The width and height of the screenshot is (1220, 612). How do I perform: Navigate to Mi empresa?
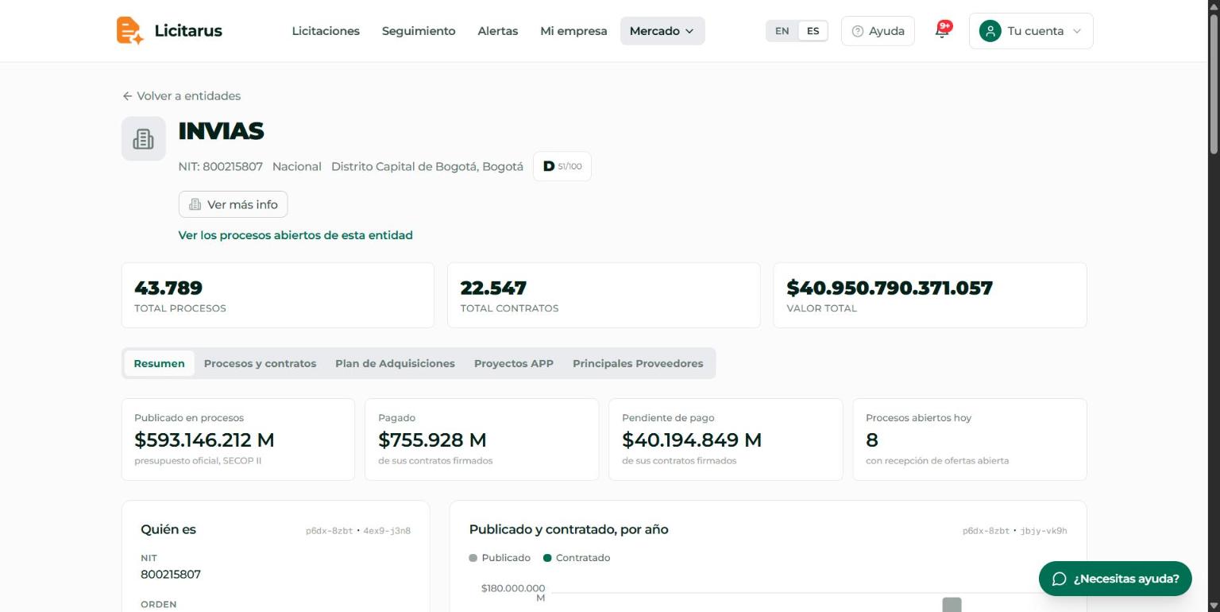[x=573, y=31]
